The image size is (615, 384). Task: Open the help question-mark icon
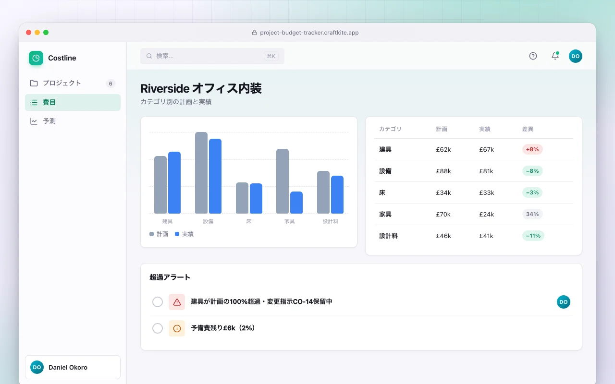(x=533, y=56)
